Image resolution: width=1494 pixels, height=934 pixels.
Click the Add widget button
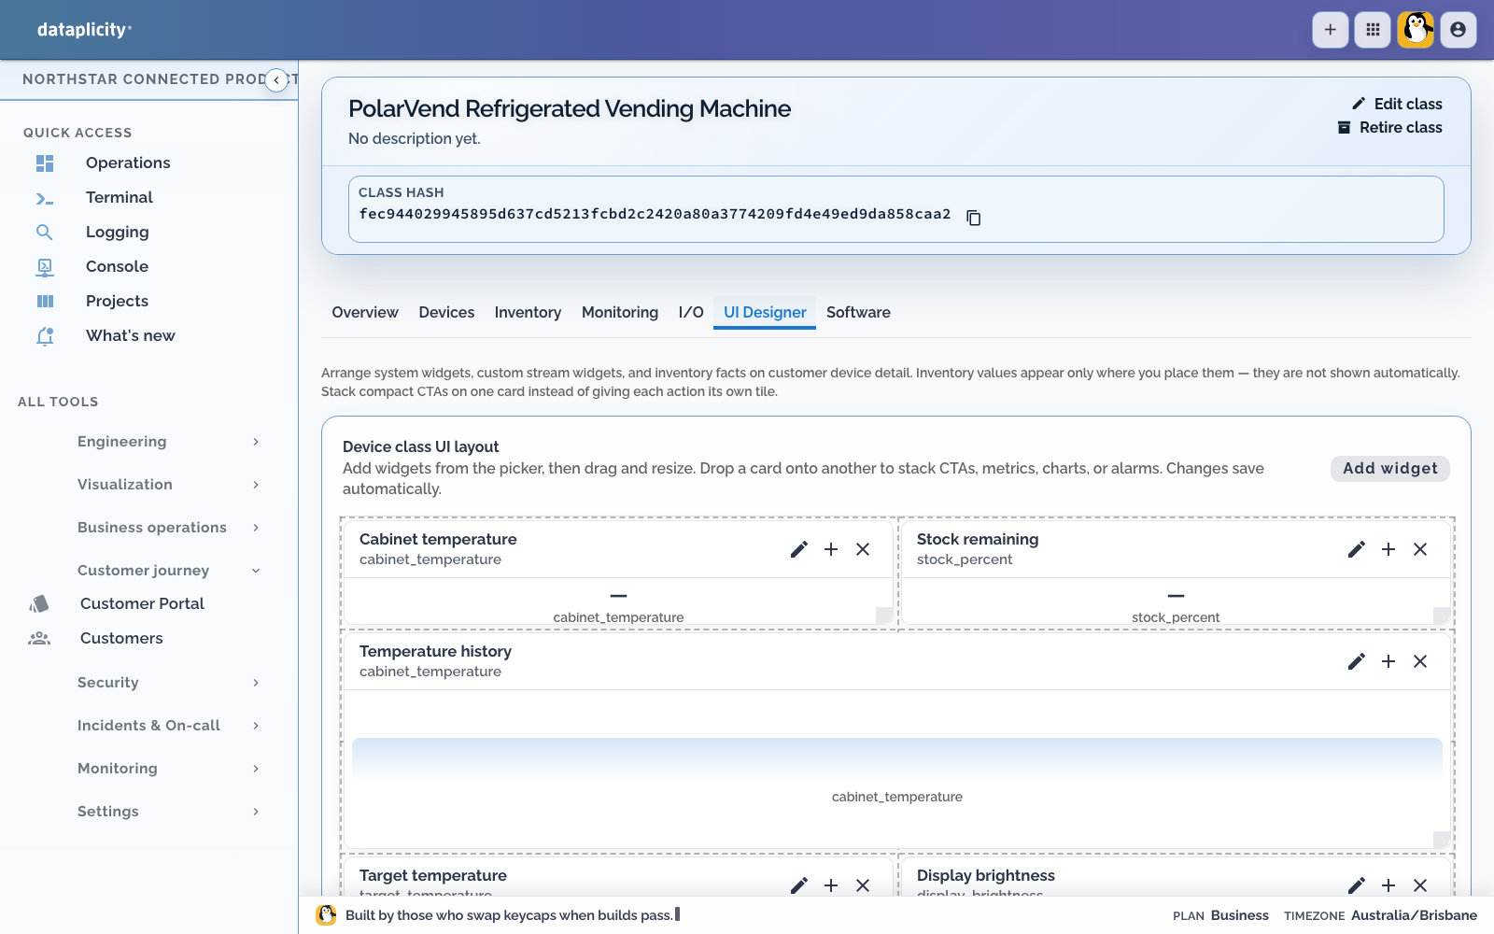click(x=1390, y=469)
